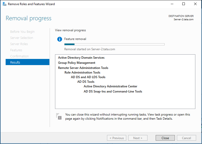
Task: Select the Results step in the sidebar
Action: click(x=27, y=62)
